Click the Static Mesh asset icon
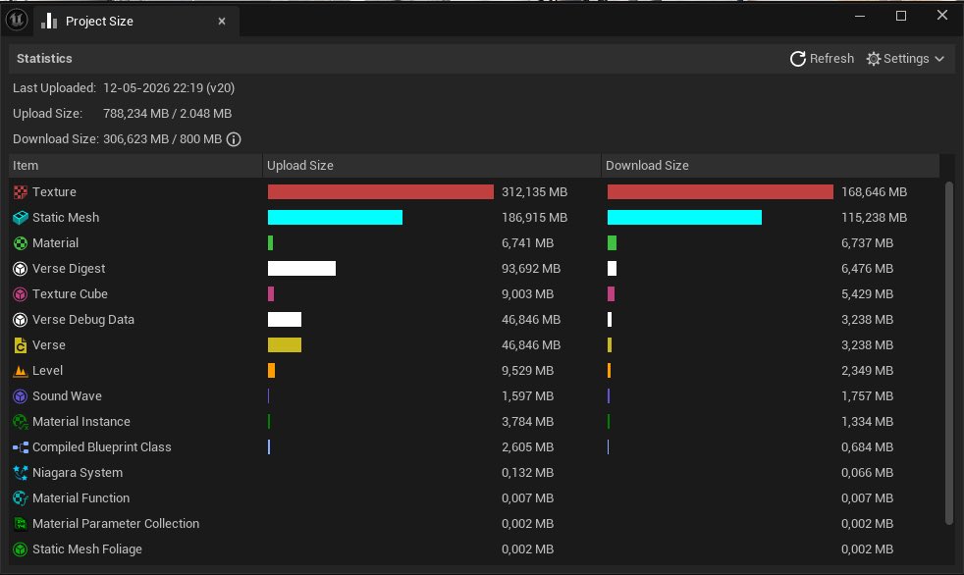 (21, 218)
